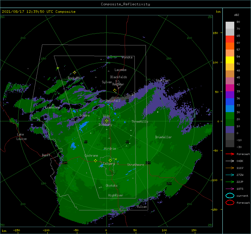Select the purple 39 dBZ color swatch
Screen dimensions: 251x234
[x=230, y=95]
